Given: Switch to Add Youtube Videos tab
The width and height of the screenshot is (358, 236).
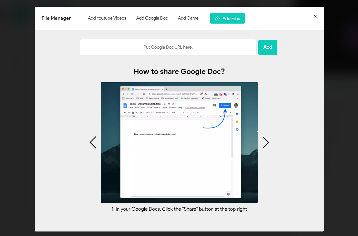Looking at the screenshot, I should [107, 18].
